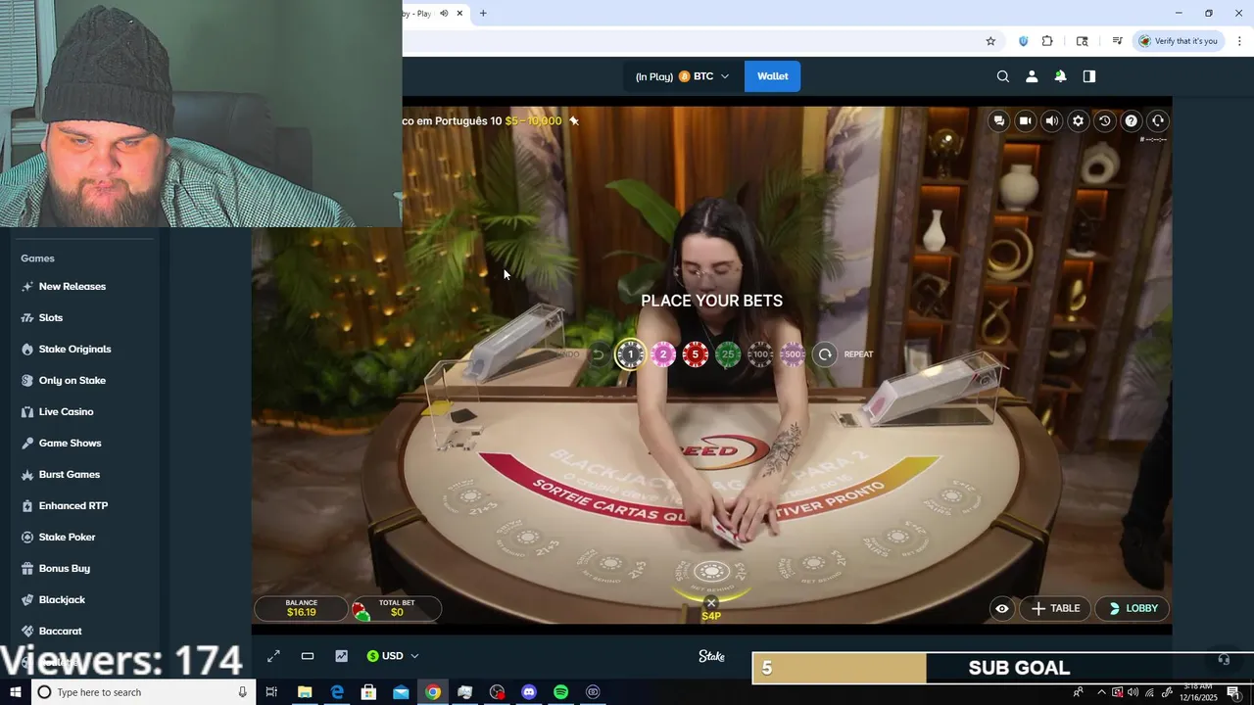
Task: Open the notifications bell
Action: [x=1060, y=76]
